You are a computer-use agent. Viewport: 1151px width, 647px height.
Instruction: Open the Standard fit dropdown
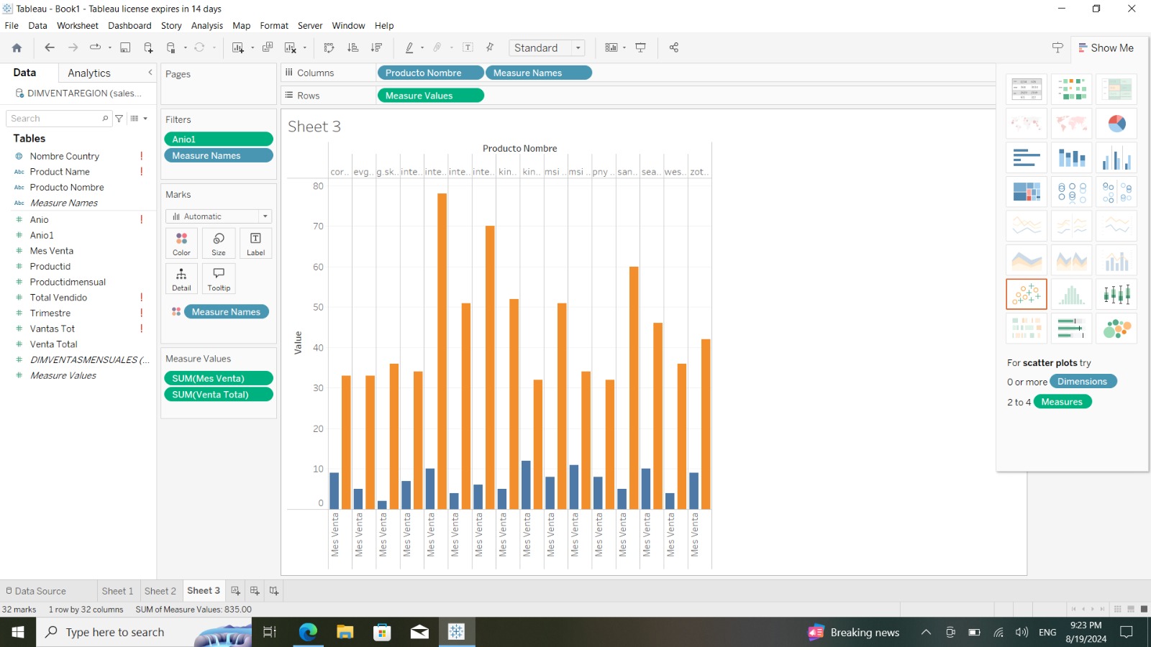coord(578,47)
